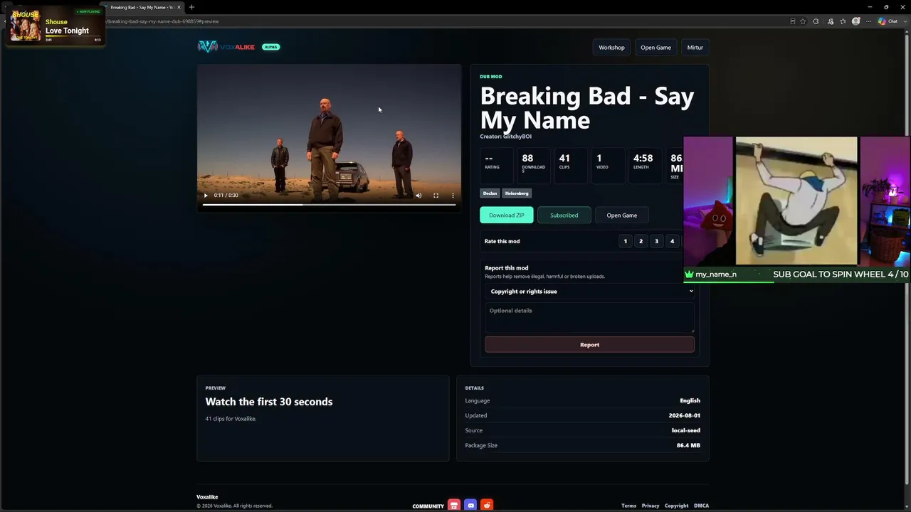
Task: Play the Breaking Bad preview video
Action: coord(206,196)
